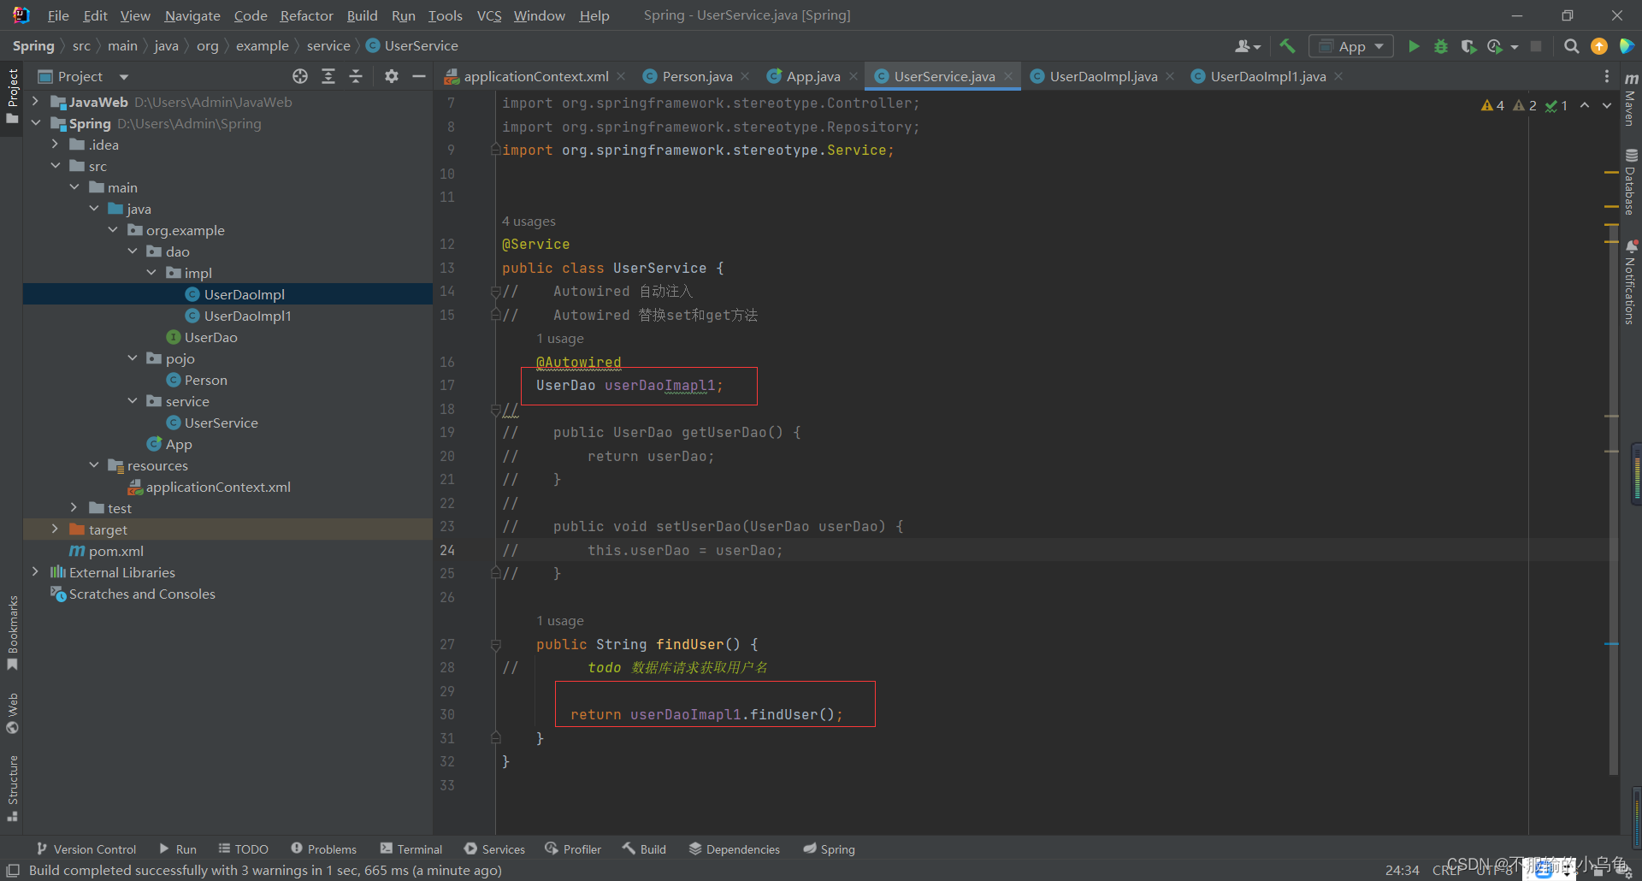The height and width of the screenshot is (881, 1642).
Task: Click the 24:34 caret position indicator
Action: [x=1403, y=870]
